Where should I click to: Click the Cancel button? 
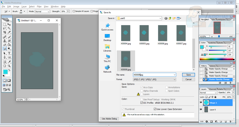point(188,79)
